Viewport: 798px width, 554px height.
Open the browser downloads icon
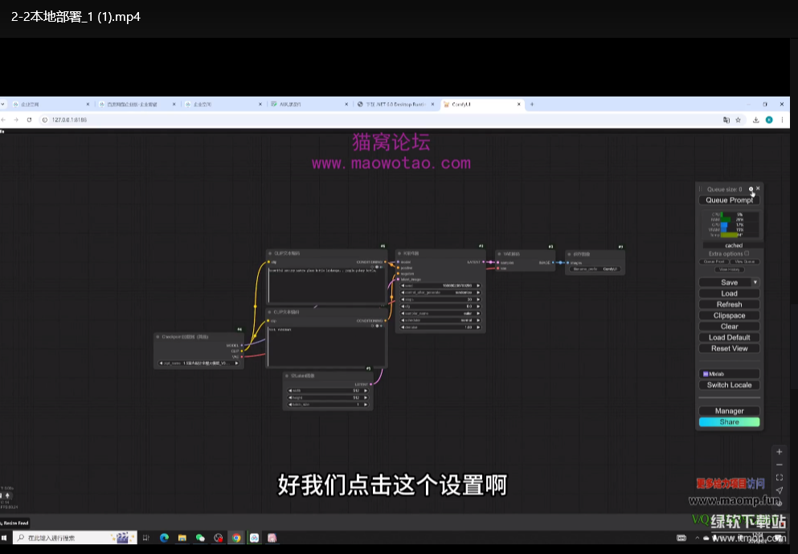(755, 120)
